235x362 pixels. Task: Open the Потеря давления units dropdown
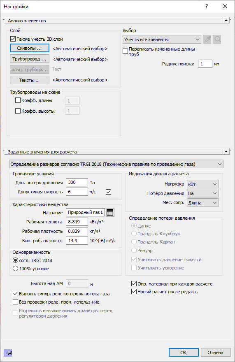202,193
